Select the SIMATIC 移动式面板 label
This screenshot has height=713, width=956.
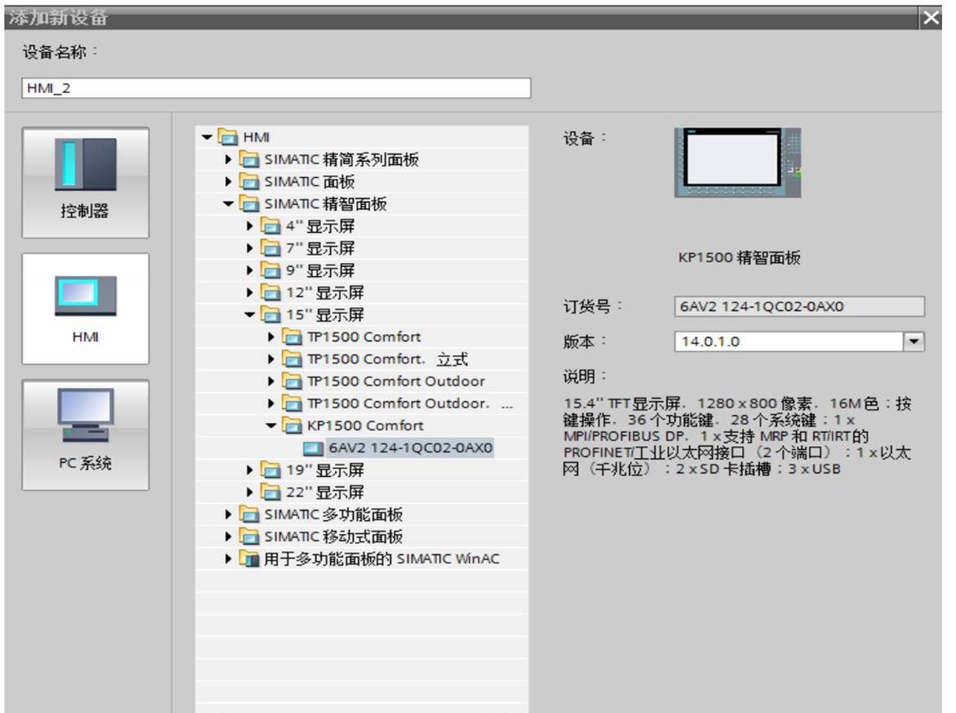coord(333,537)
